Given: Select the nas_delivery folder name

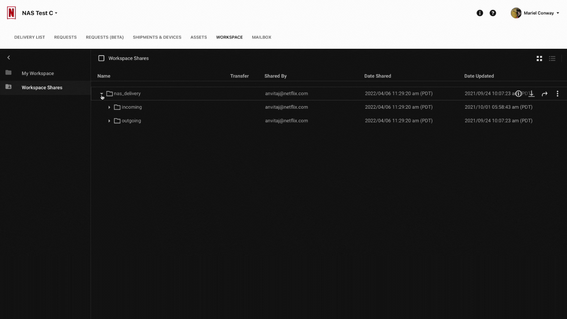Looking at the screenshot, I should 127,94.
